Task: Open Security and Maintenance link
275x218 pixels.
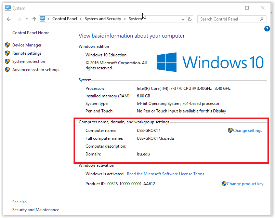Action: coord(36,210)
